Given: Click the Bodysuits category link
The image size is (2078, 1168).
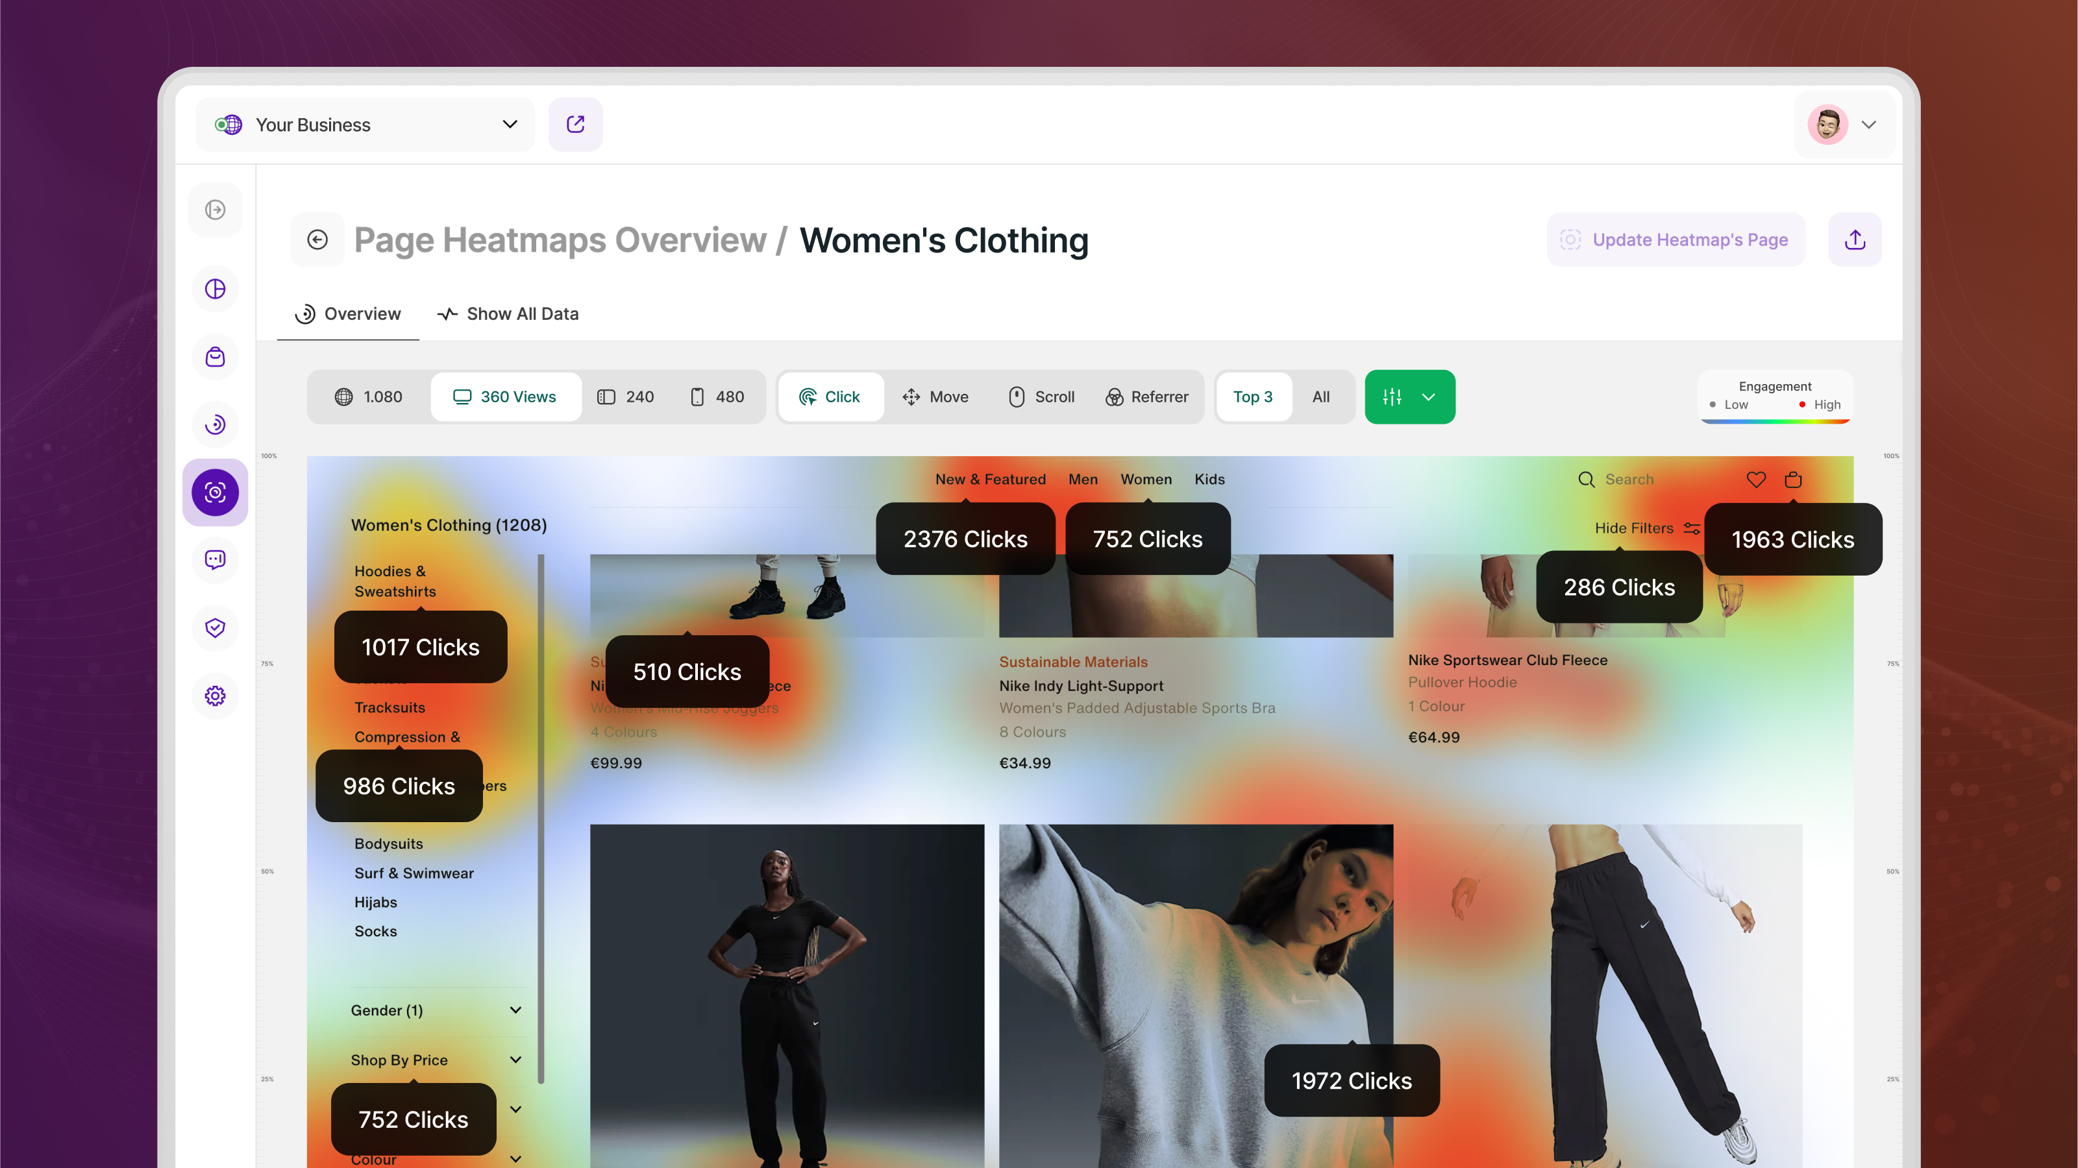Looking at the screenshot, I should click(x=388, y=843).
